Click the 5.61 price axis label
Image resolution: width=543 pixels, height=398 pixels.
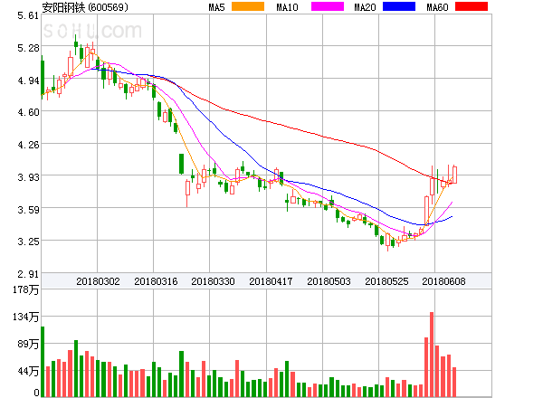tap(28, 15)
